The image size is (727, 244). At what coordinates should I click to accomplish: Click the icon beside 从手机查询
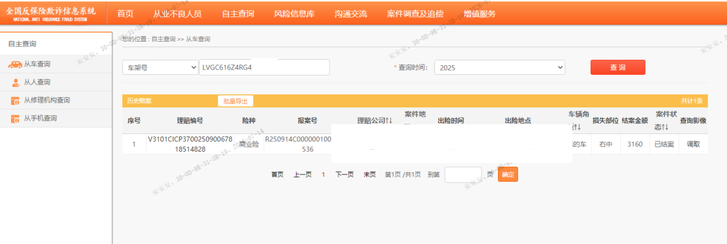(15, 118)
